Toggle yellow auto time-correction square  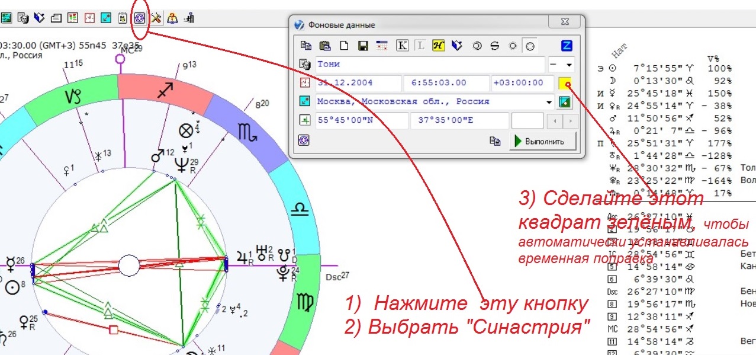[x=565, y=83]
